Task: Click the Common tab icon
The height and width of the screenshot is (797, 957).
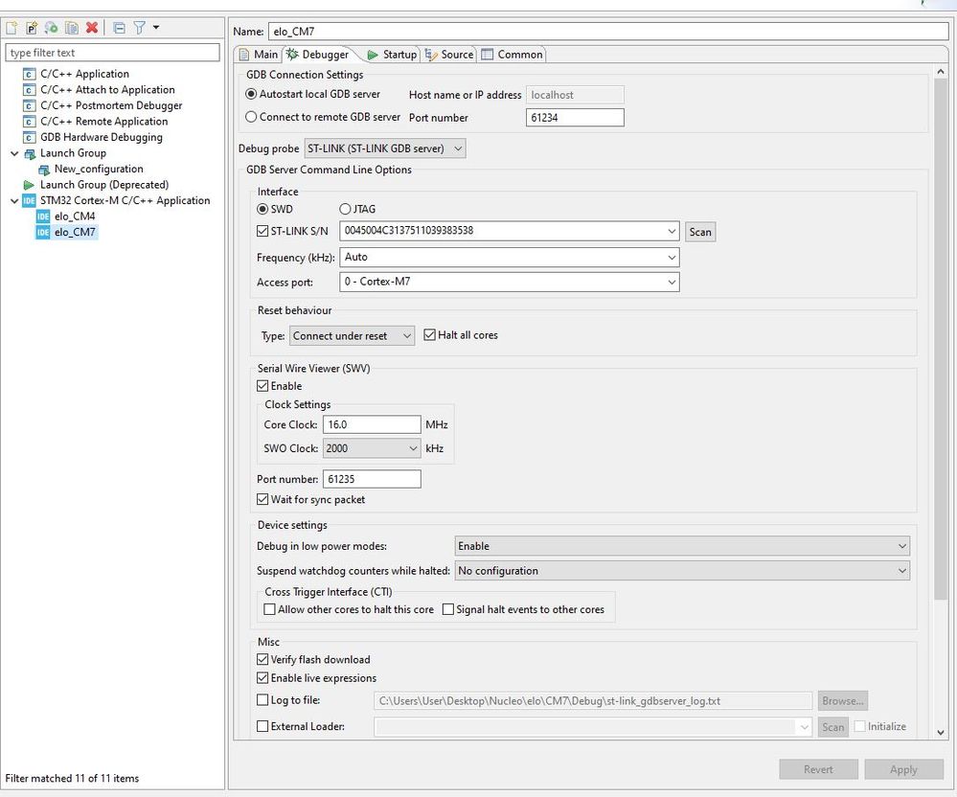Action: click(x=487, y=55)
